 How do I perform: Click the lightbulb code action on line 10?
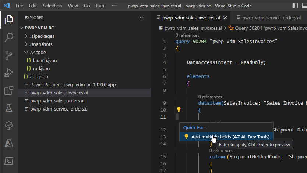click(179, 109)
